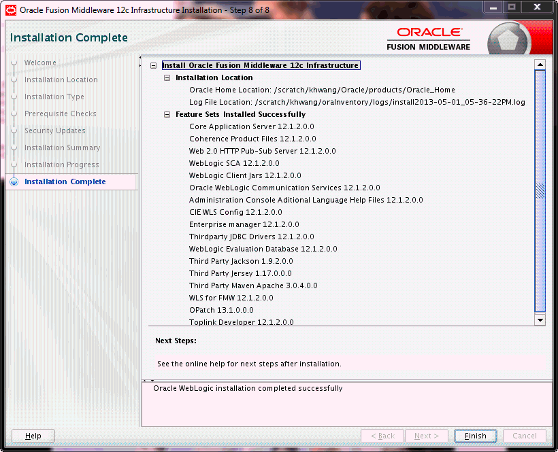
Task: Select the Security Updates step
Action: pyautogui.click(x=55, y=131)
